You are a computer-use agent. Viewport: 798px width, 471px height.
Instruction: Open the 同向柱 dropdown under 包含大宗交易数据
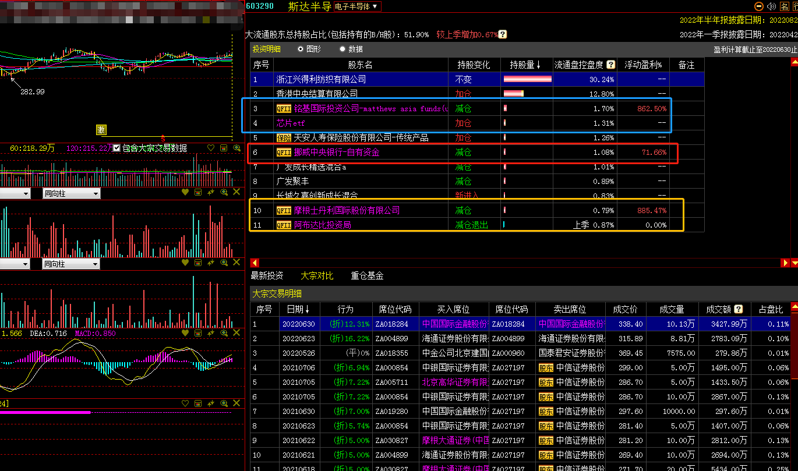coord(71,193)
